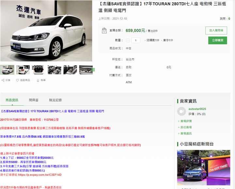Click the share icon below thumbnails
Screen dimensions: 235x189
click(3, 80)
